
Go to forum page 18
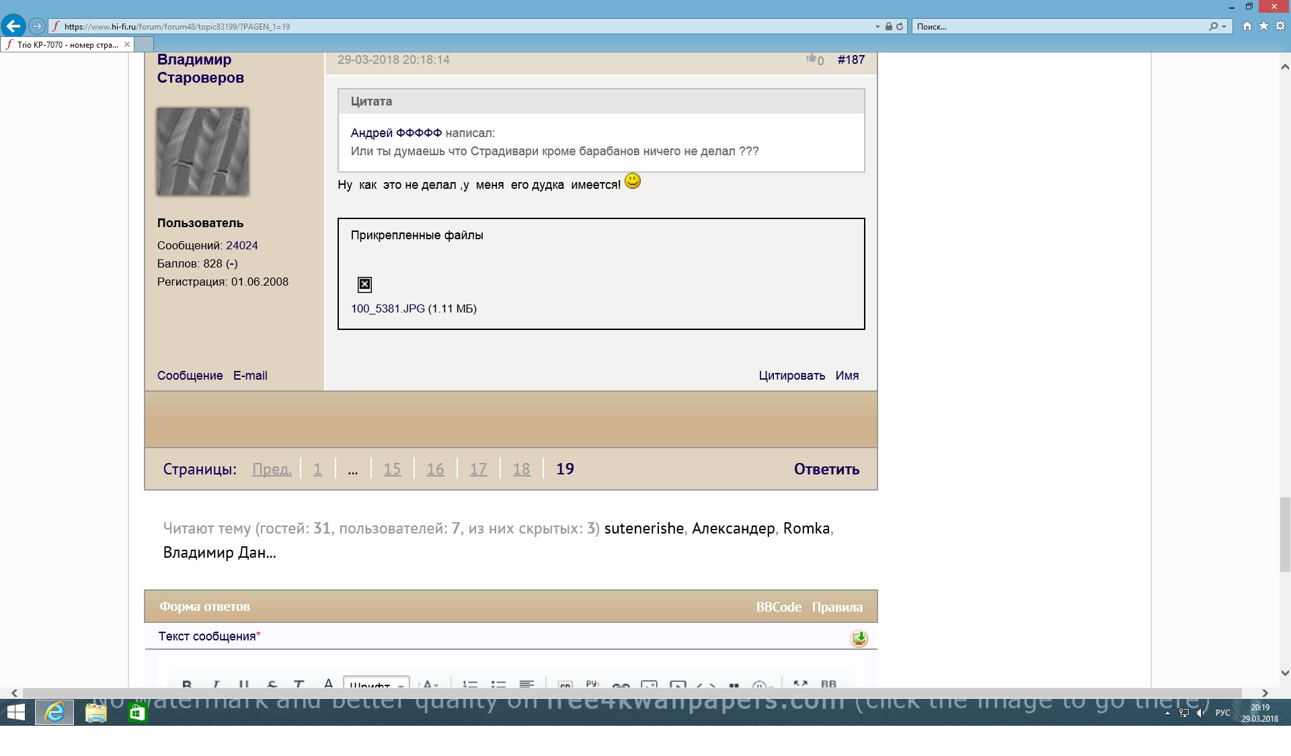(x=521, y=469)
